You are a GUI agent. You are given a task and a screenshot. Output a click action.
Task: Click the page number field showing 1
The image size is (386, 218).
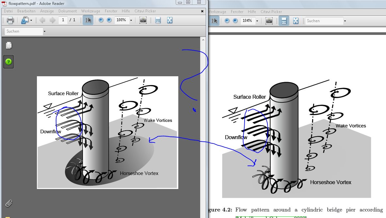coord(63,20)
